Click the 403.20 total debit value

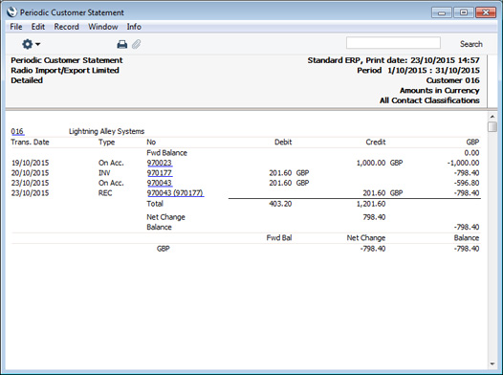coord(280,204)
